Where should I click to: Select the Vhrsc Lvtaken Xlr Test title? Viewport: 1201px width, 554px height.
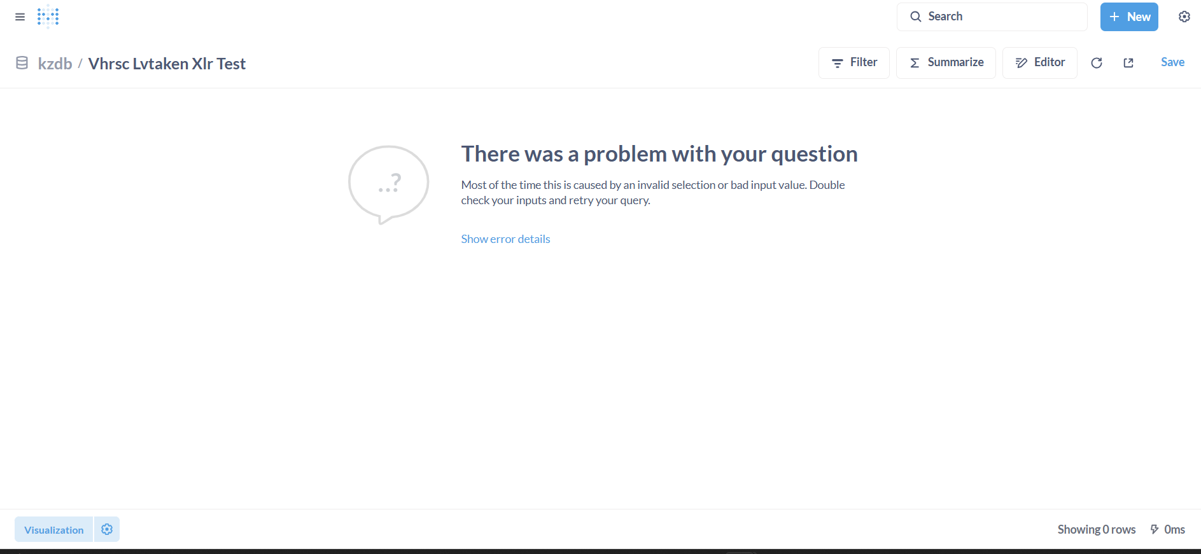pyautogui.click(x=167, y=64)
